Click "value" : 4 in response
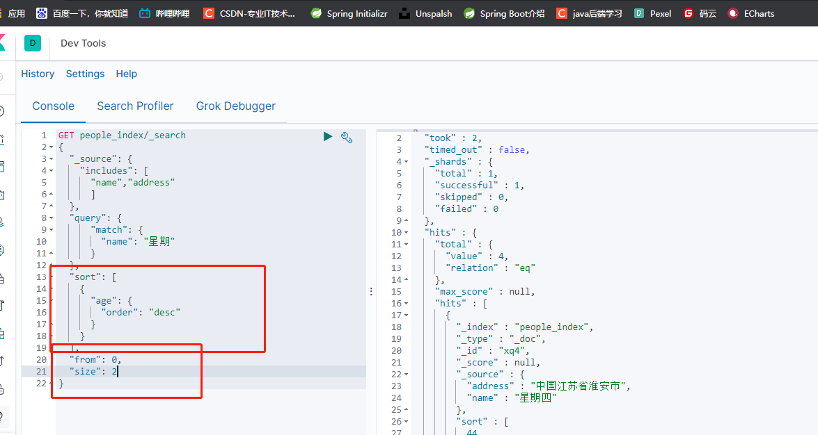This screenshot has width=818, height=435. [477, 256]
